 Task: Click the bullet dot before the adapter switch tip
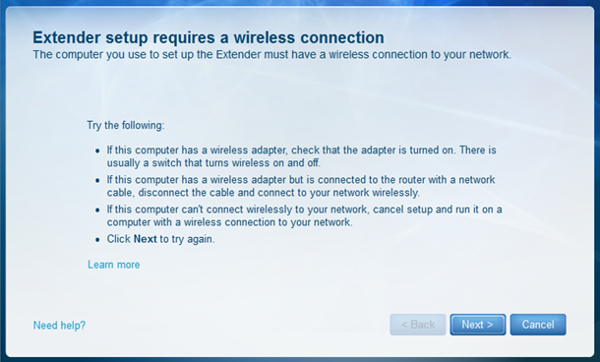click(98, 151)
